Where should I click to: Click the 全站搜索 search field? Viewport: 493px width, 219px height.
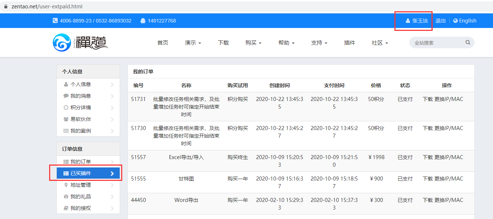pos(437,43)
